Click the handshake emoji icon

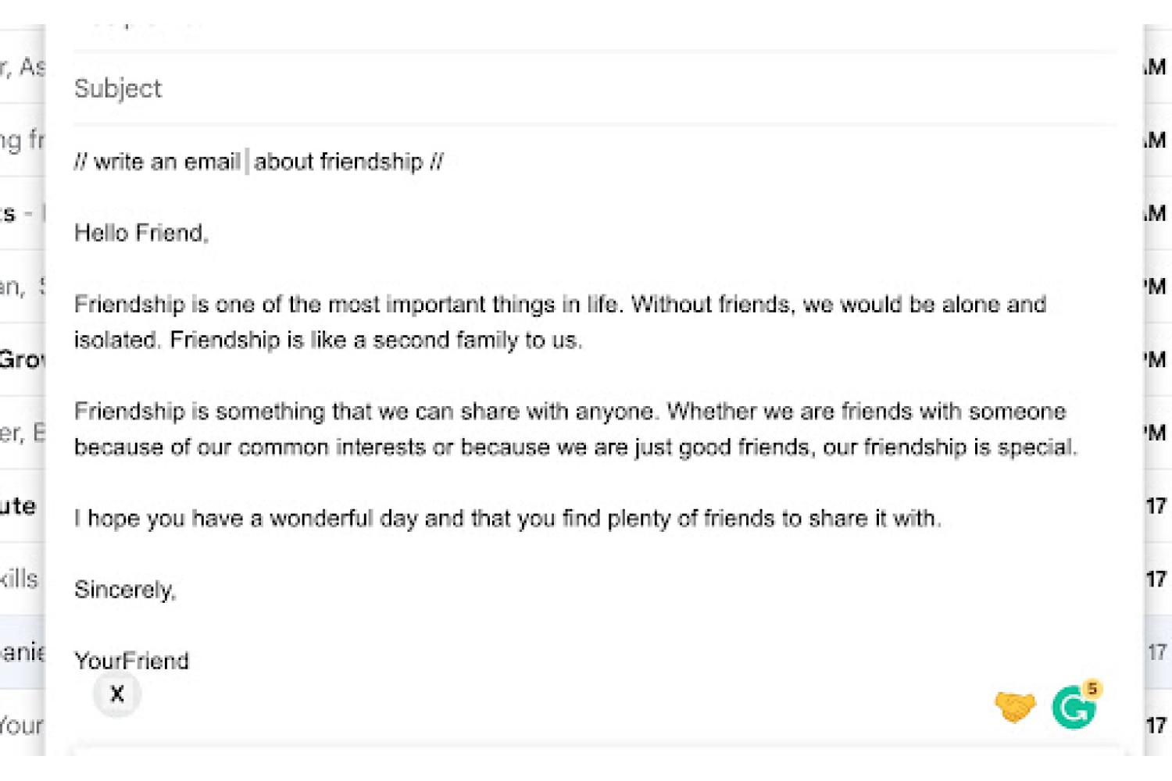click(1015, 707)
